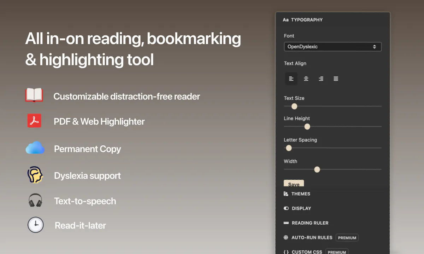Viewport: 424px width, 254px height.
Task: Click Premium badge beside Custom CSS
Action: (337, 252)
